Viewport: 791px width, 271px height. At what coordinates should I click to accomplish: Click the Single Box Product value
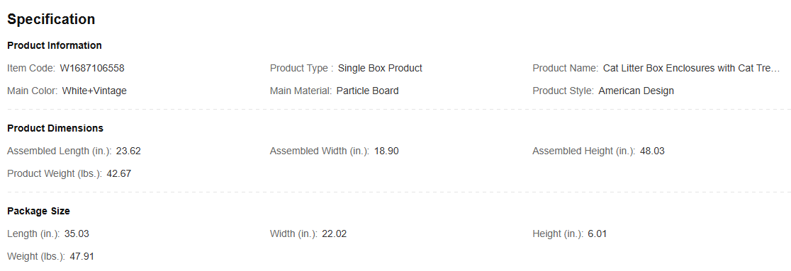pyautogui.click(x=380, y=68)
